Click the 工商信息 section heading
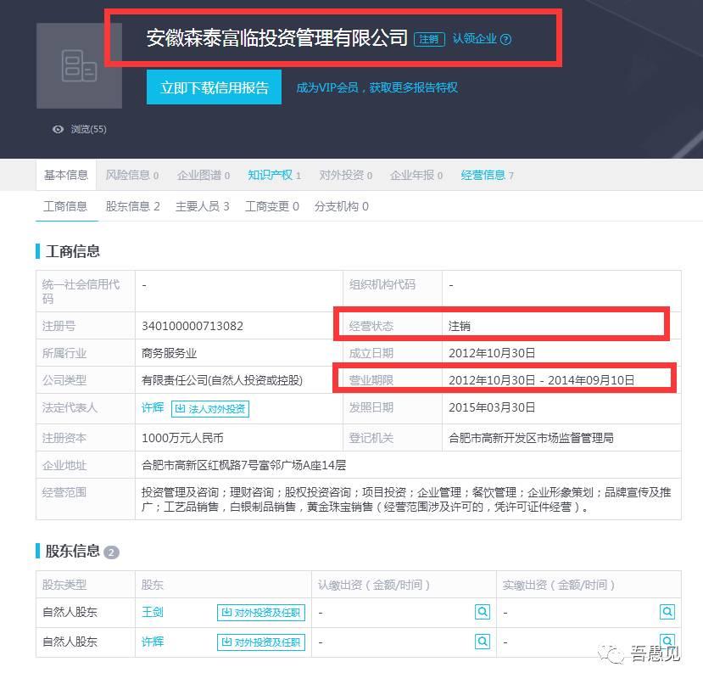Viewport: 703px width, 684px height. point(73,251)
